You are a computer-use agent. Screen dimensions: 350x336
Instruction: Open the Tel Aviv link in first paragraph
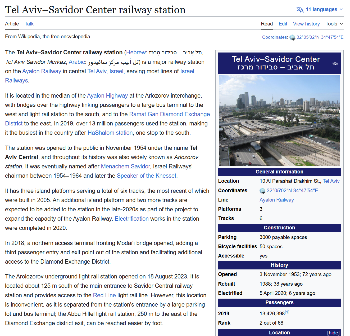(x=97, y=71)
